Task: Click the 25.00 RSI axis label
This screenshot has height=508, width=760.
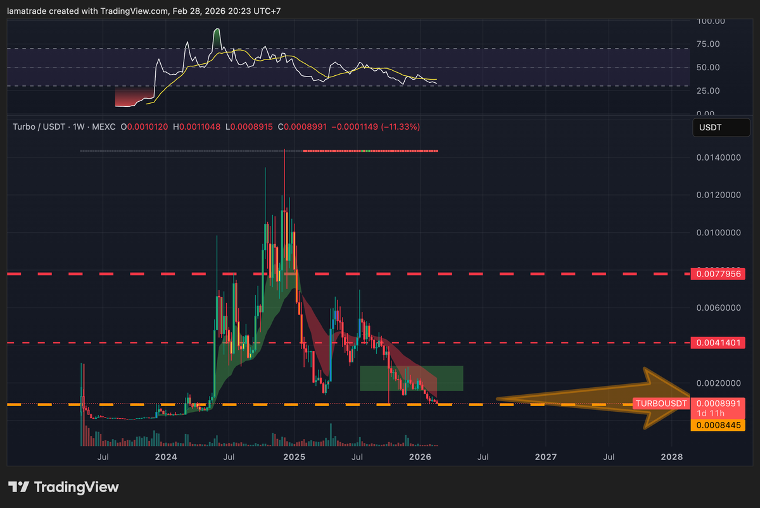Action: point(707,90)
